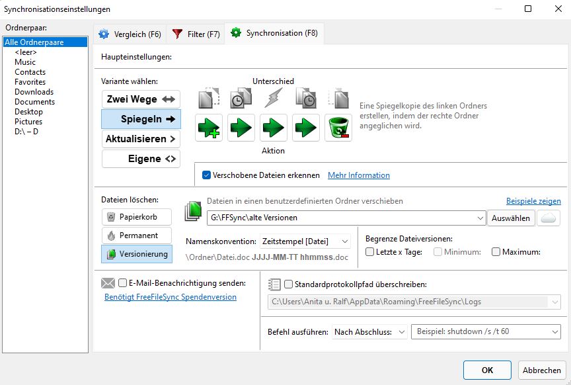Click the OK button

pos(487,370)
